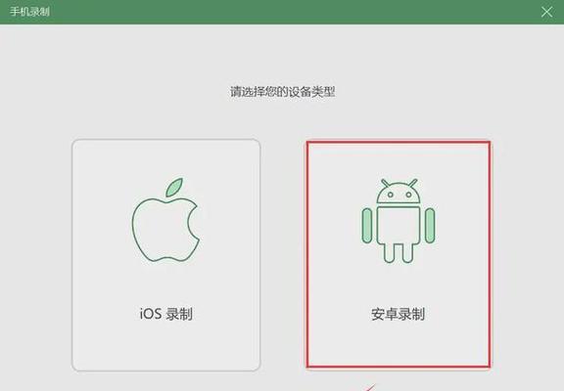Click the 请选择您的设备类型 heading
This screenshot has width=564, height=391.
pyautogui.click(x=282, y=92)
